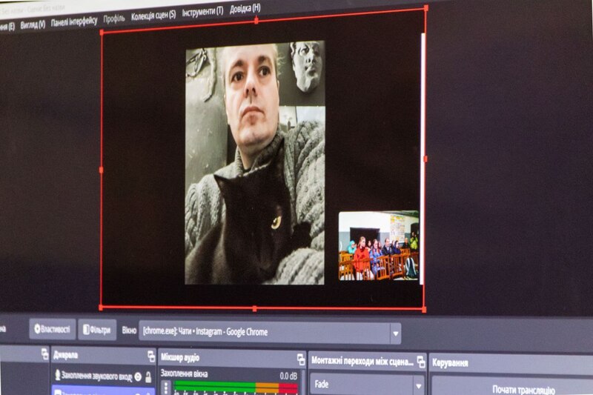
Task: Open the Вікно chrome.exe window dropdown
Action: pyautogui.click(x=270, y=332)
